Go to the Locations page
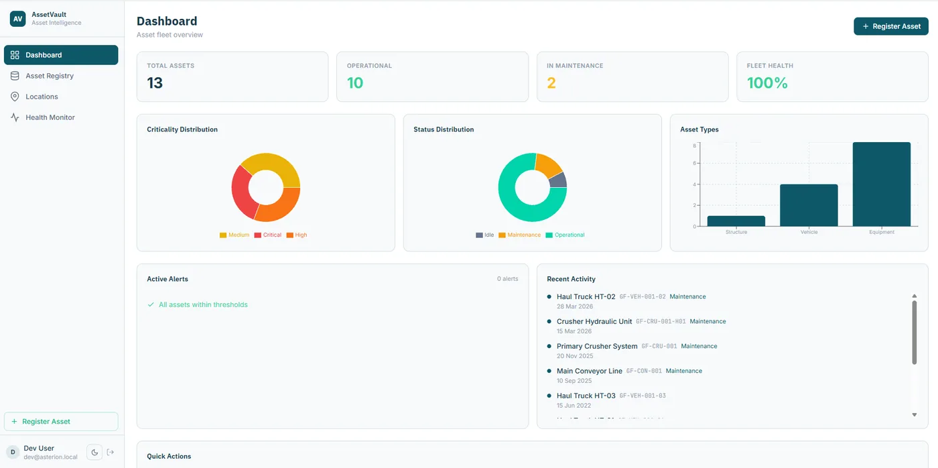Image resolution: width=938 pixels, height=468 pixels. 61,97
